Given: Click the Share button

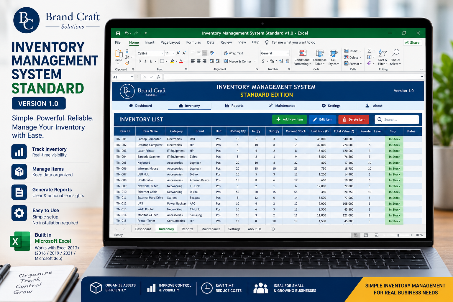Looking at the screenshot, I should click(x=413, y=42).
